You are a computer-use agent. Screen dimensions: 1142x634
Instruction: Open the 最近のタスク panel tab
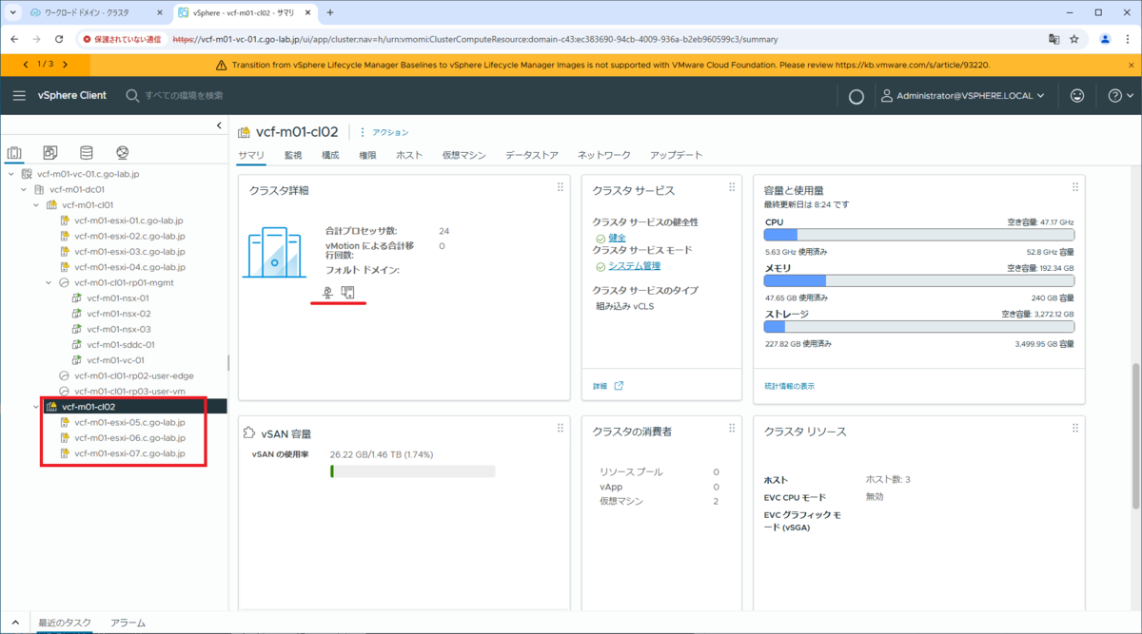point(65,623)
